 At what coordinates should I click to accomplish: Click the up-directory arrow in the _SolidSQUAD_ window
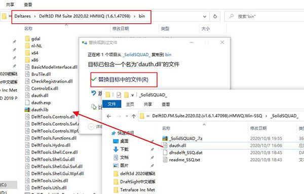134,117
